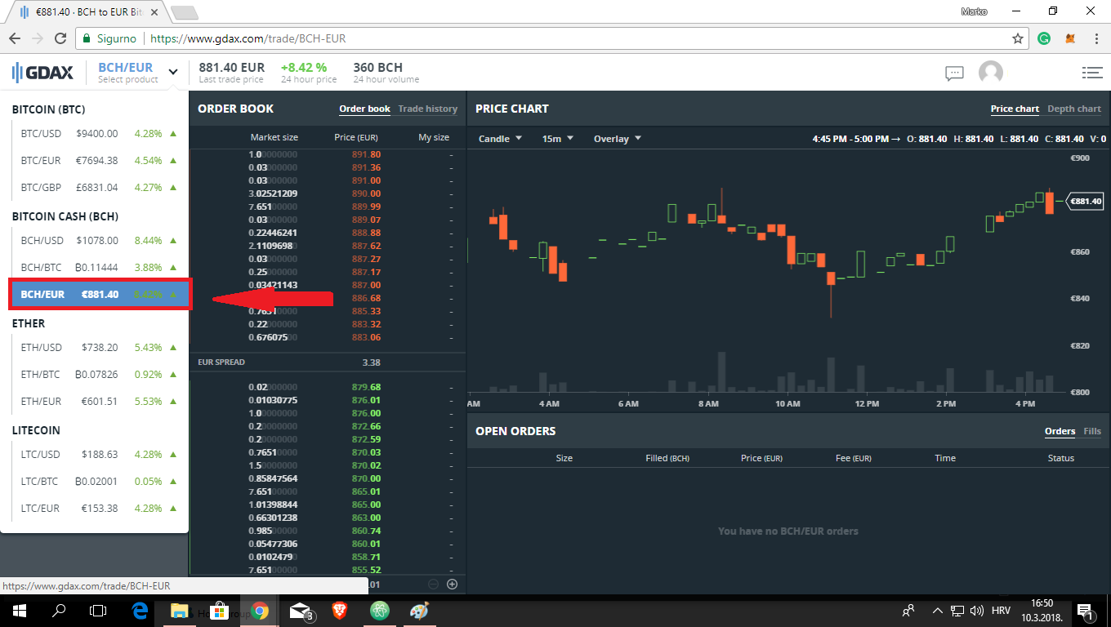Select the BTC/EUR product
The image size is (1111, 627).
pos(99,161)
